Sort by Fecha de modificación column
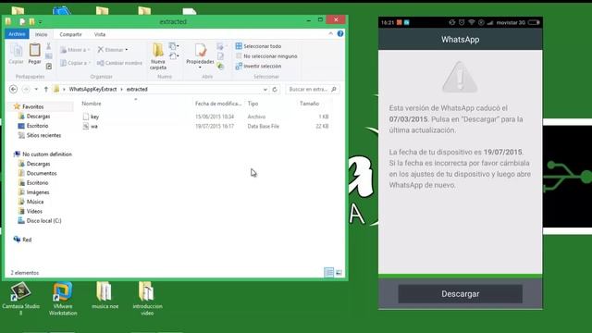The height and width of the screenshot is (333, 592). (x=218, y=104)
